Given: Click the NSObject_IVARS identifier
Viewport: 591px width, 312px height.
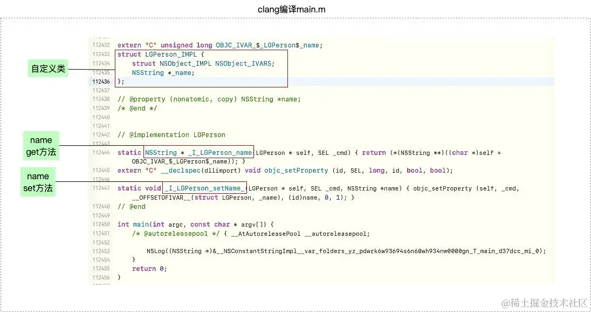Looking at the screenshot, I should coord(243,63).
